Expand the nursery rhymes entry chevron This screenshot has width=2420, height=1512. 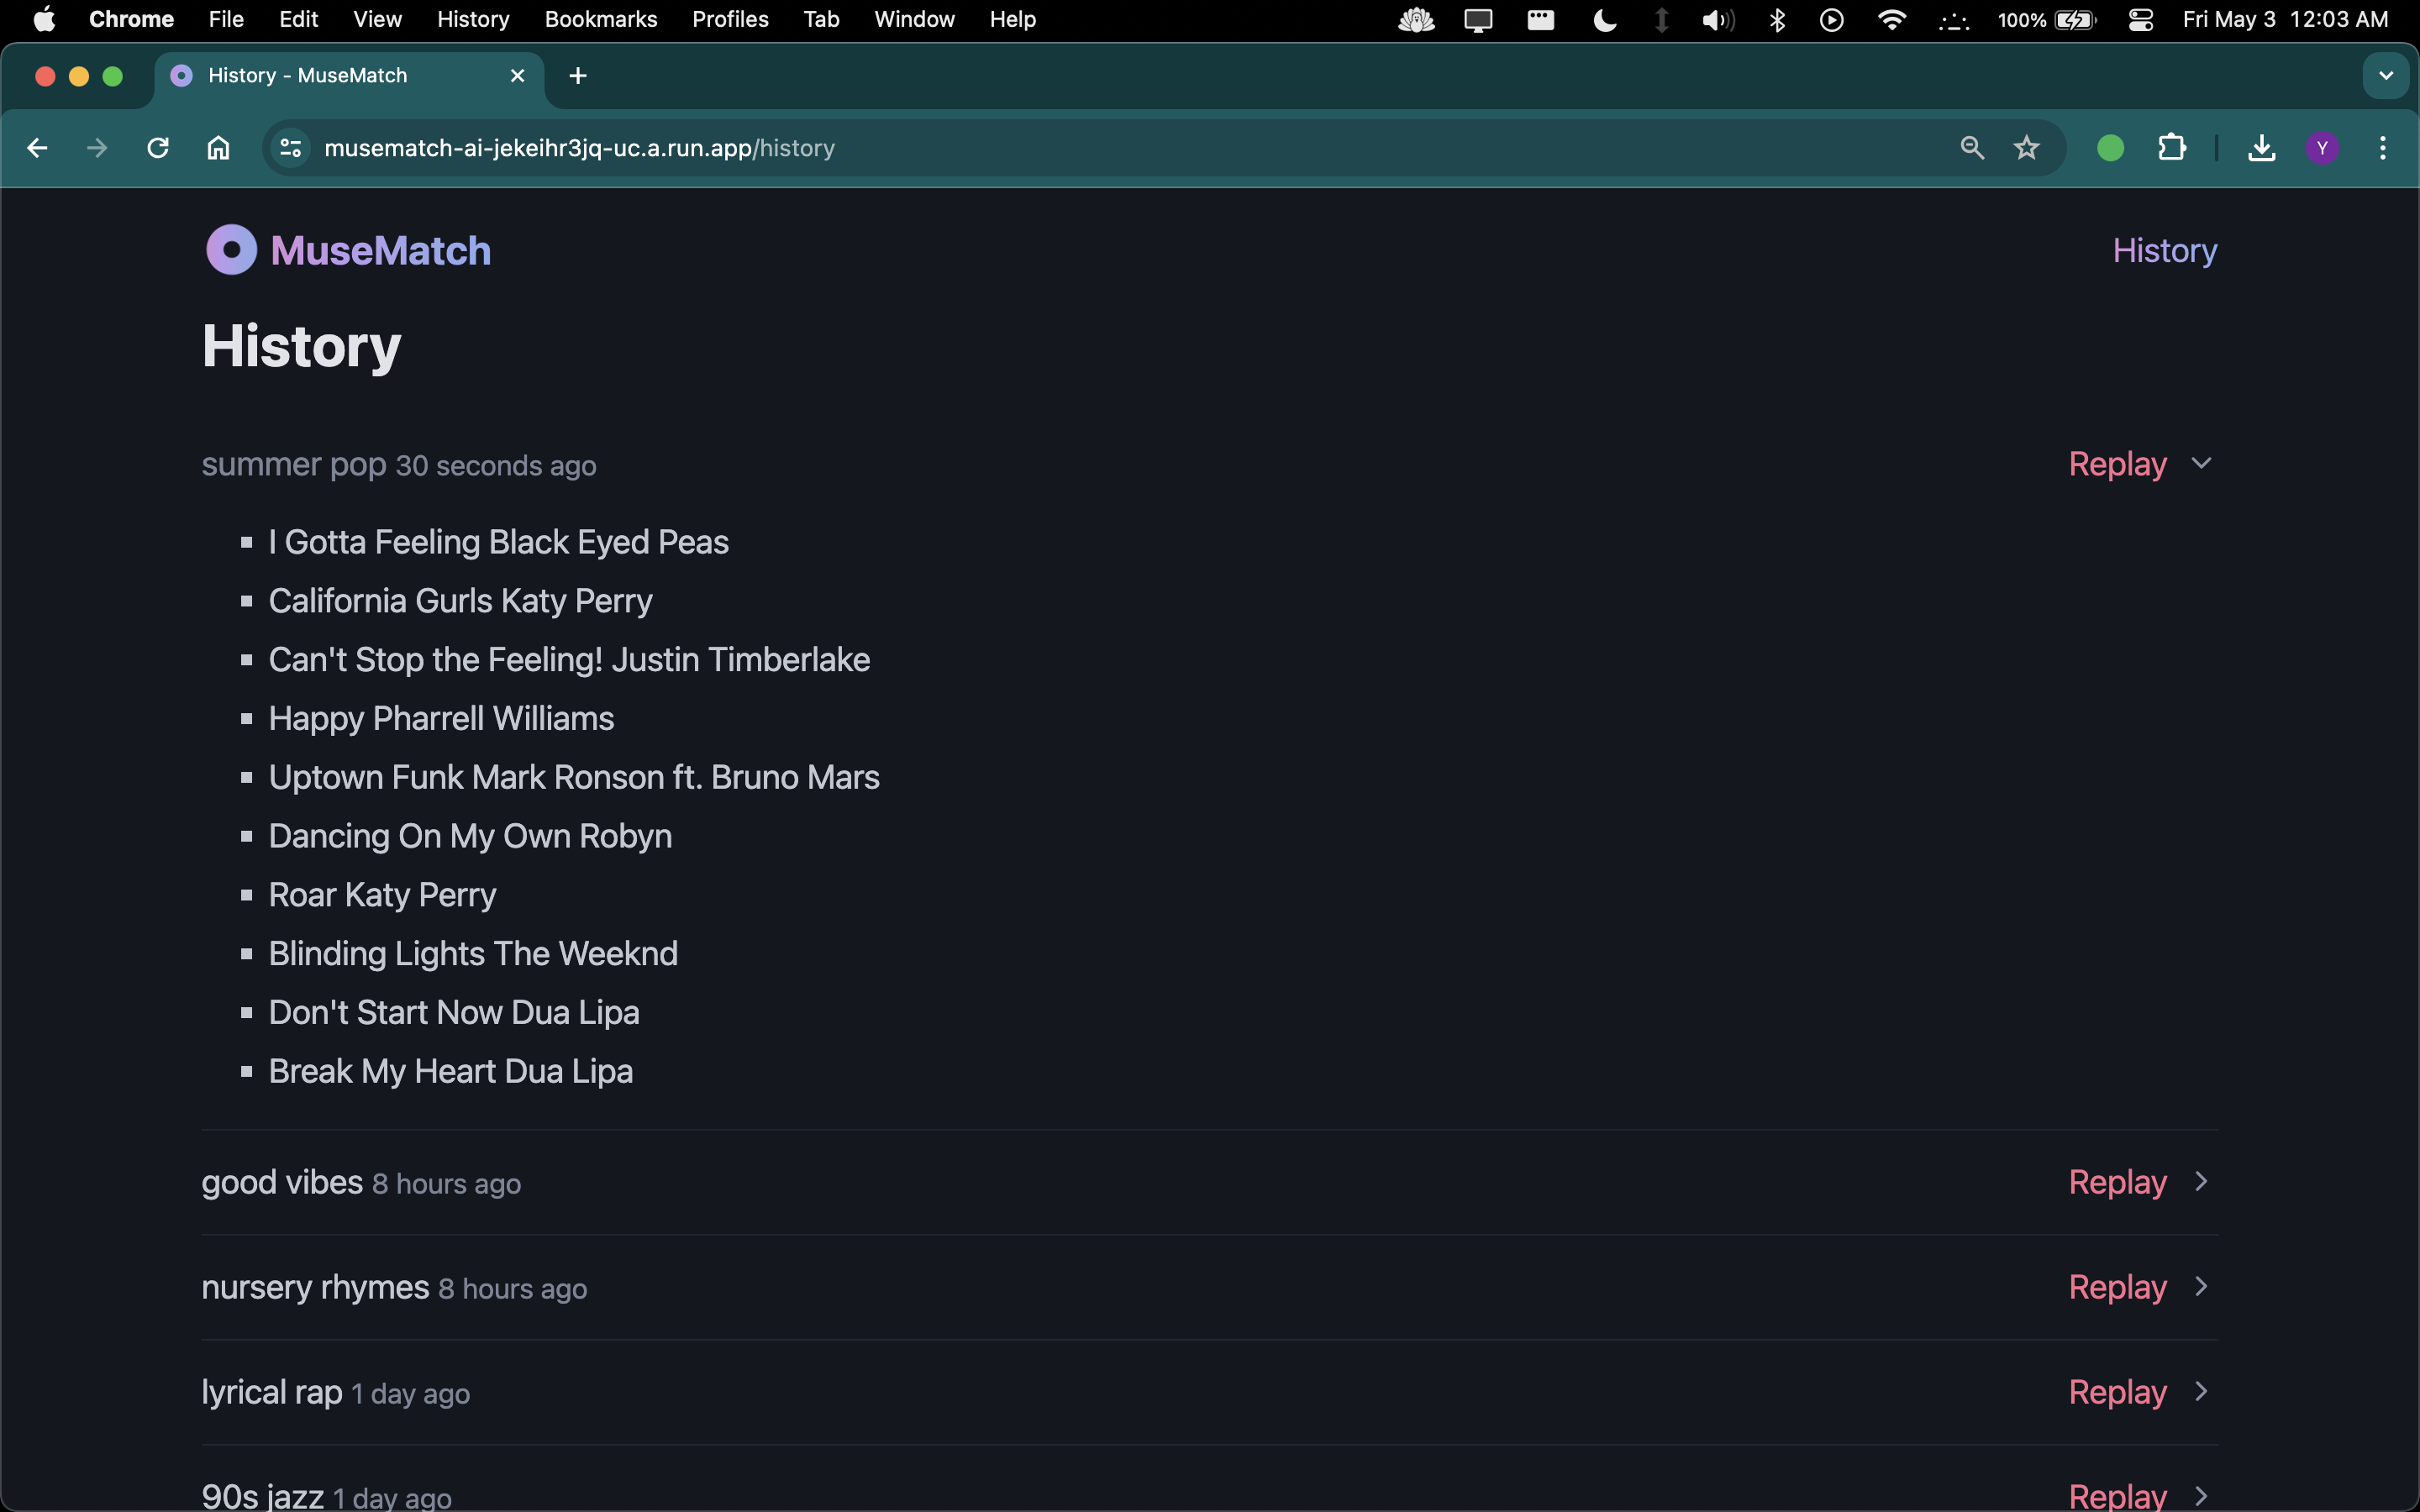[x=2201, y=1287]
